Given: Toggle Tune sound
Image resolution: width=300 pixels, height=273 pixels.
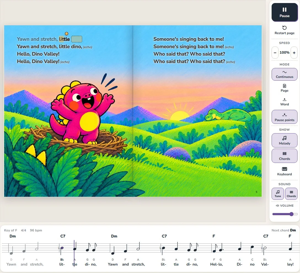Looking at the screenshot, I should [x=278, y=194].
